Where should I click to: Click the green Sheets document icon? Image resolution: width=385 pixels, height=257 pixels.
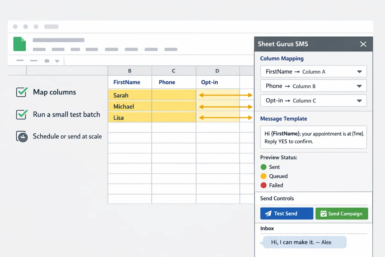pyautogui.click(x=20, y=44)
